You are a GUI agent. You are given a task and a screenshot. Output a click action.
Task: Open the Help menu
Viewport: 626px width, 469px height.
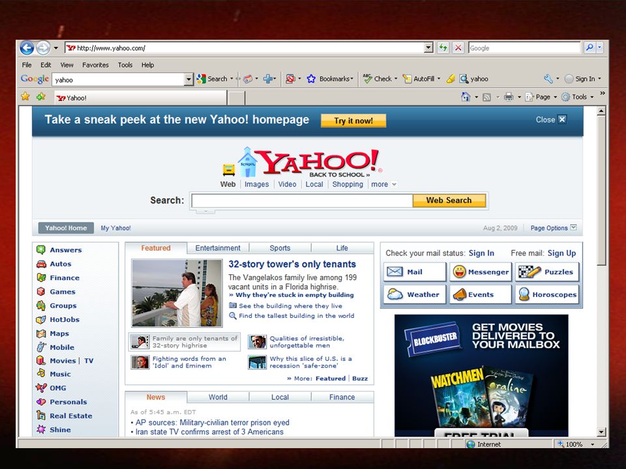[x=148, y=65]
